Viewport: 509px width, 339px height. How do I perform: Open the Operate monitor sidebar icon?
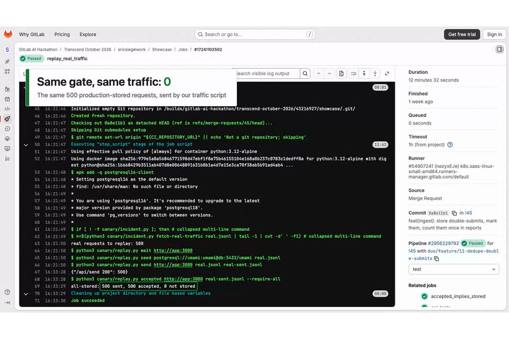[x=7, y=148]
